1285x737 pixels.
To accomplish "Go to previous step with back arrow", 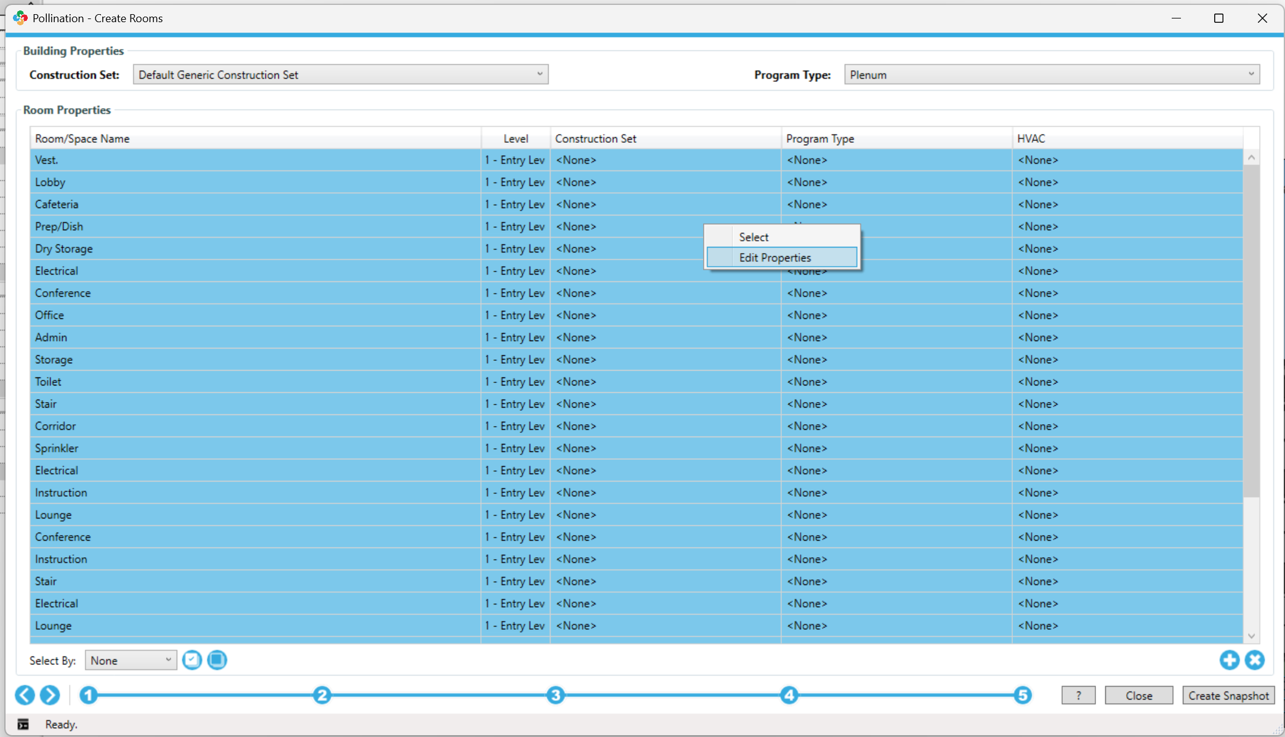I will pyautogui.click(x=25, y=695).
